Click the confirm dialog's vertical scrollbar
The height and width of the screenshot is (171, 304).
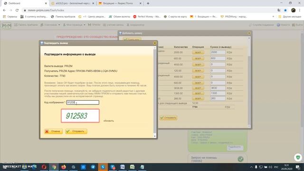[x=155, y=92]
